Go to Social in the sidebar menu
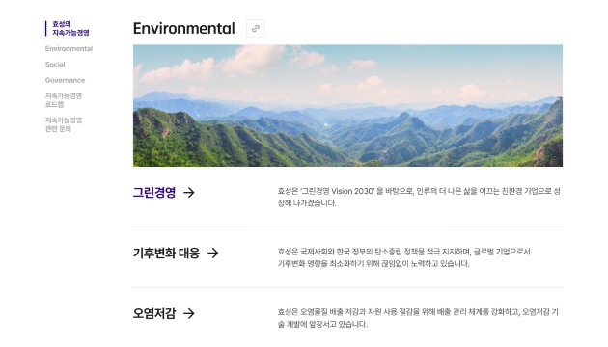 click(x=55, y=65)
